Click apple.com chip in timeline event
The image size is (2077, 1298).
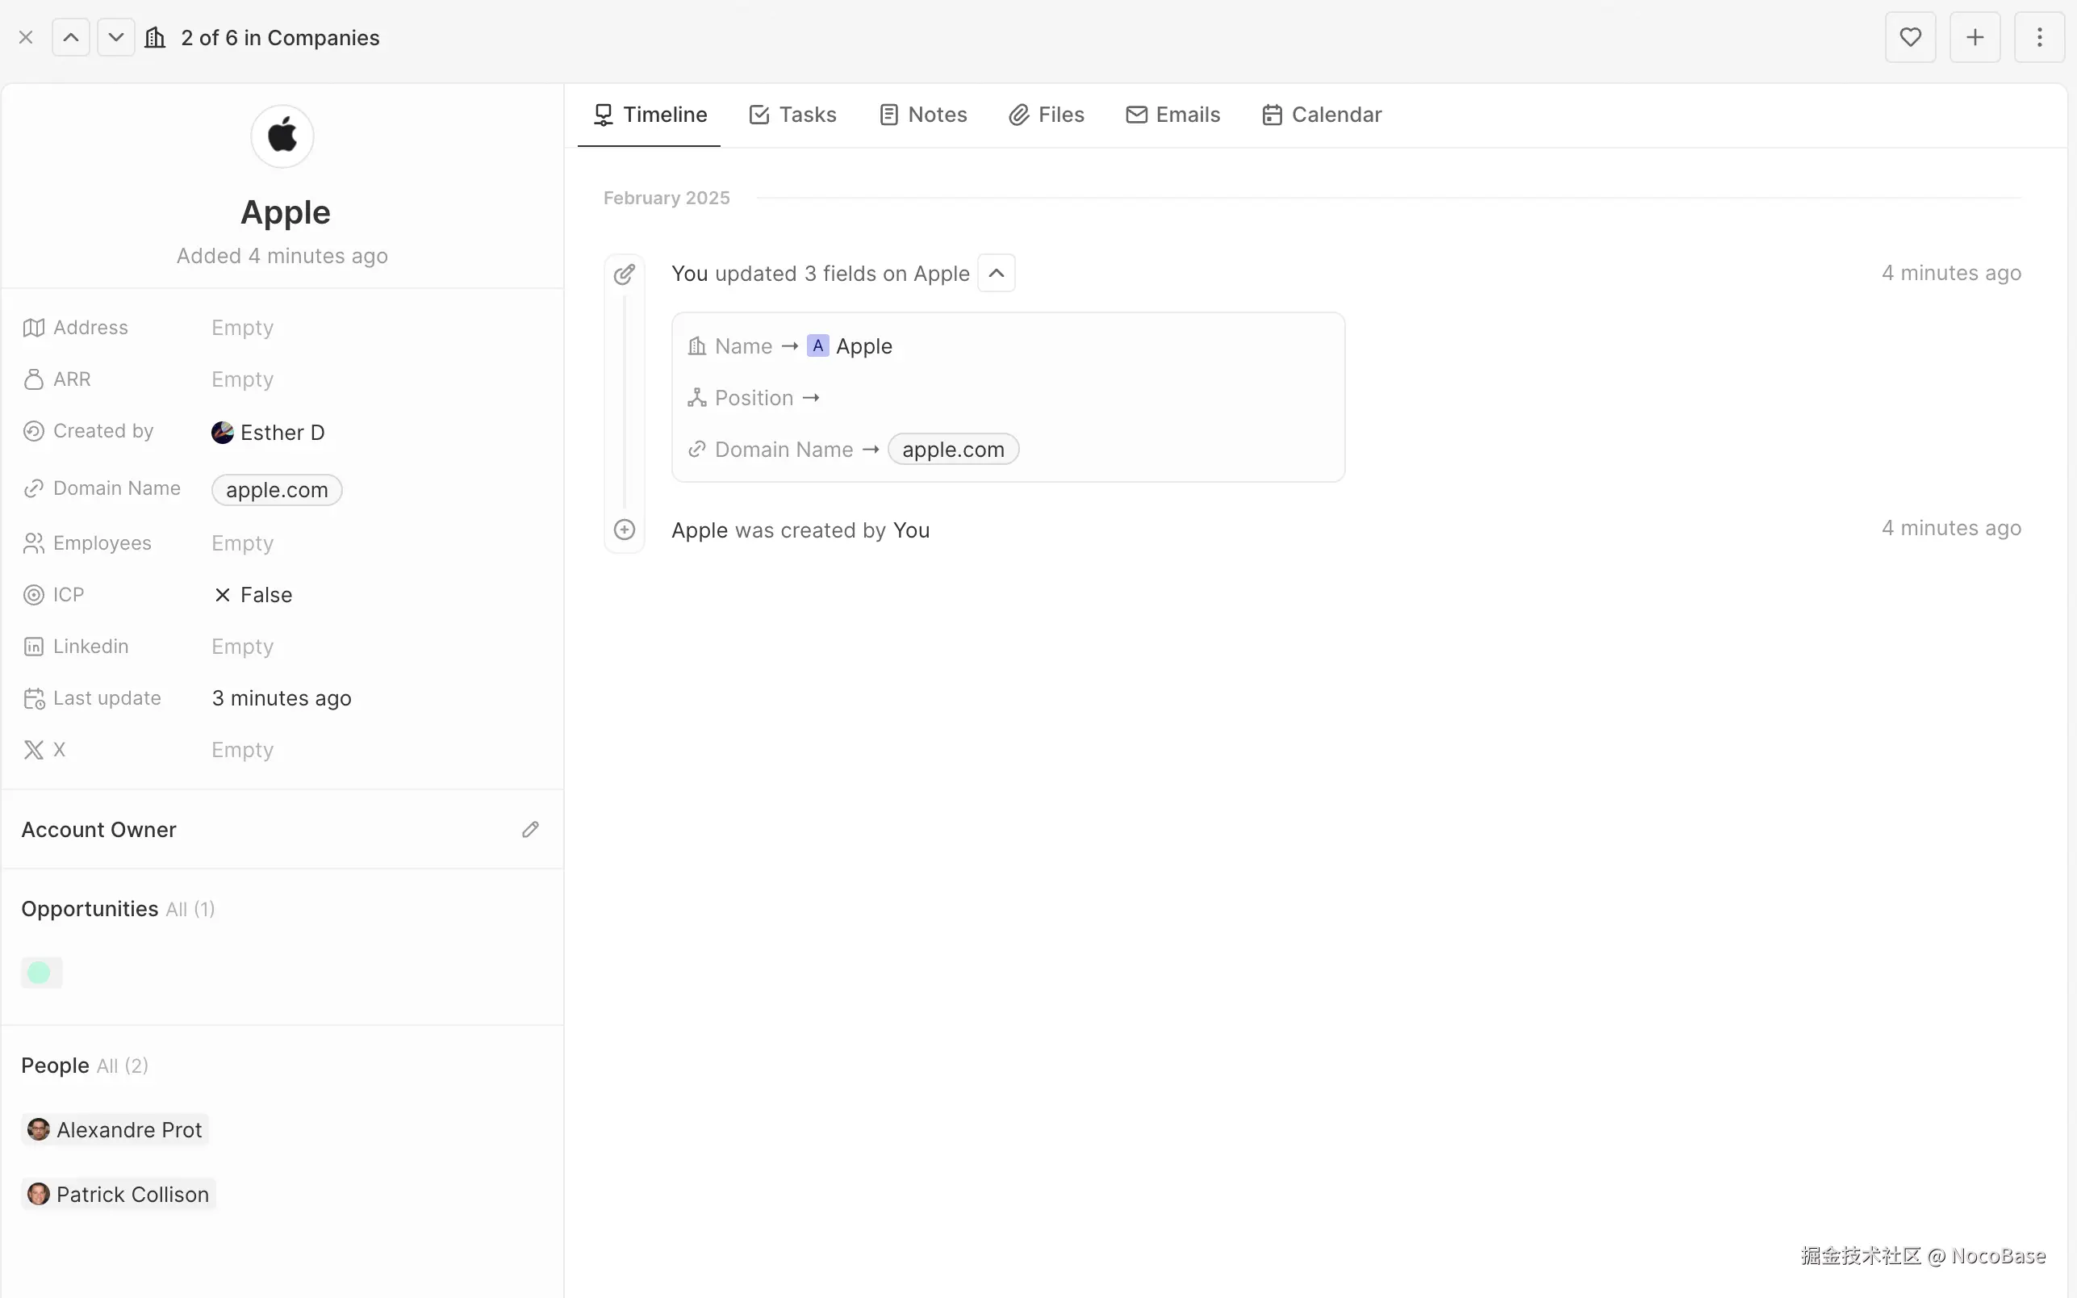[x=953, y=450]
